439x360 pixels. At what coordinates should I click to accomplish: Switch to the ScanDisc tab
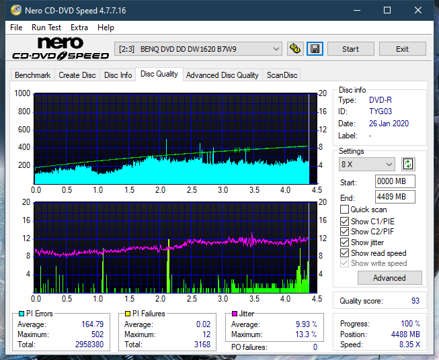[282, 75]
